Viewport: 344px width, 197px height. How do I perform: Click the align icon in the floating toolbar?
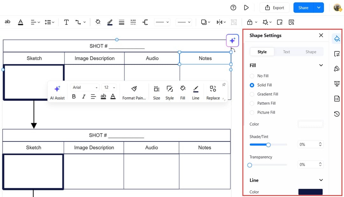point(93,96)
